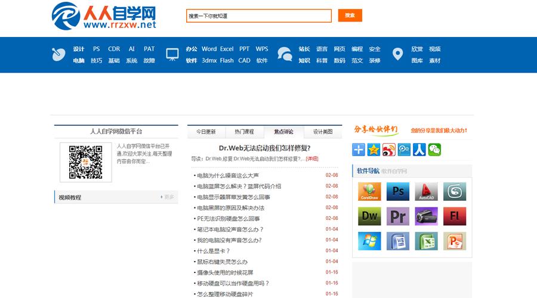Click the WeChat QR code image
The height and width of the screenshot is (298, 537).
click(x=85, y=162)
